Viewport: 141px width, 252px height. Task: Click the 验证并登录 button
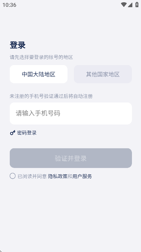click(71, 158)
